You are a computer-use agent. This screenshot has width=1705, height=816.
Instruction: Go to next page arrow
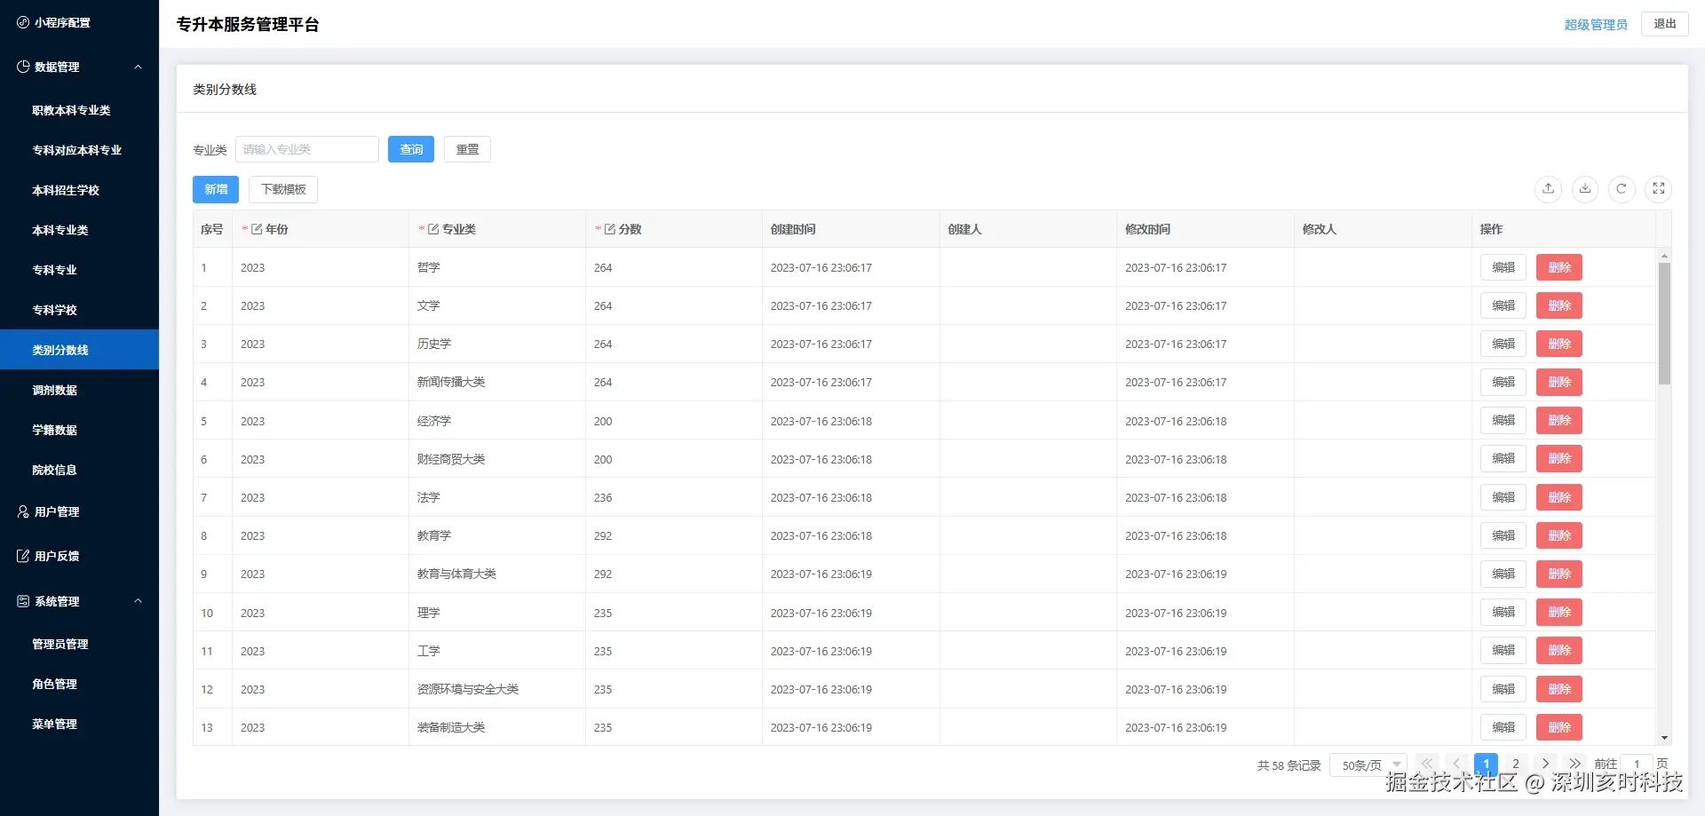(x=1545, y=764)
